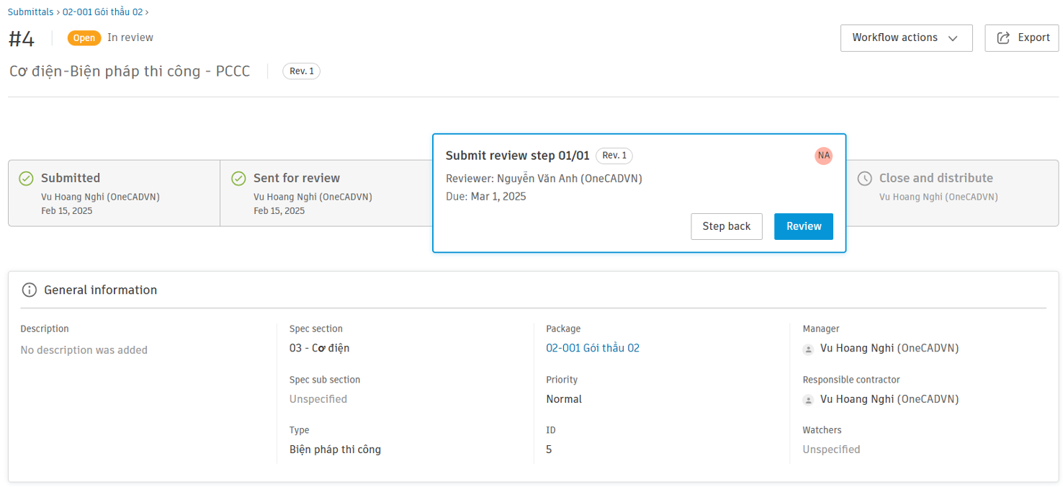Click the Unspecified Watchers value
Viewport: 1063px width, 487px height.
[831, 450]
